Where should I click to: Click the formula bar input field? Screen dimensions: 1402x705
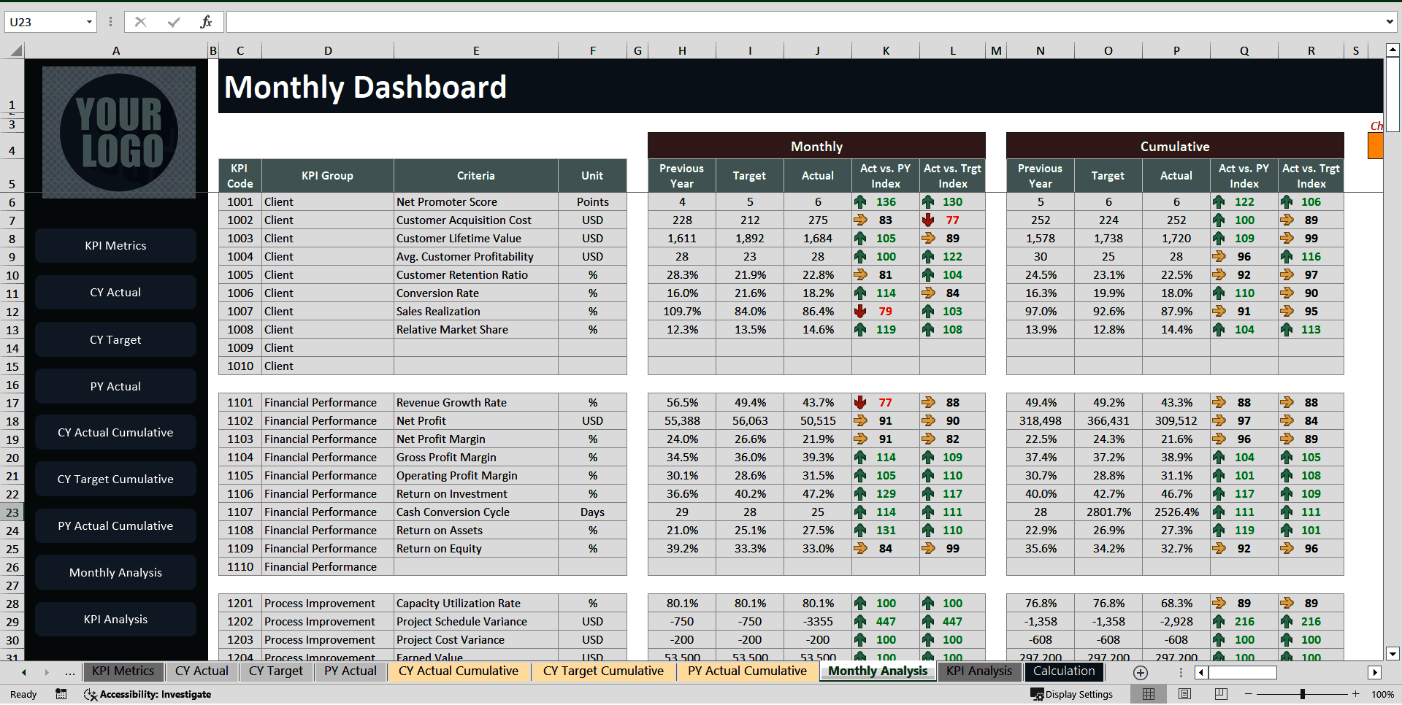(x=803, y=22)
